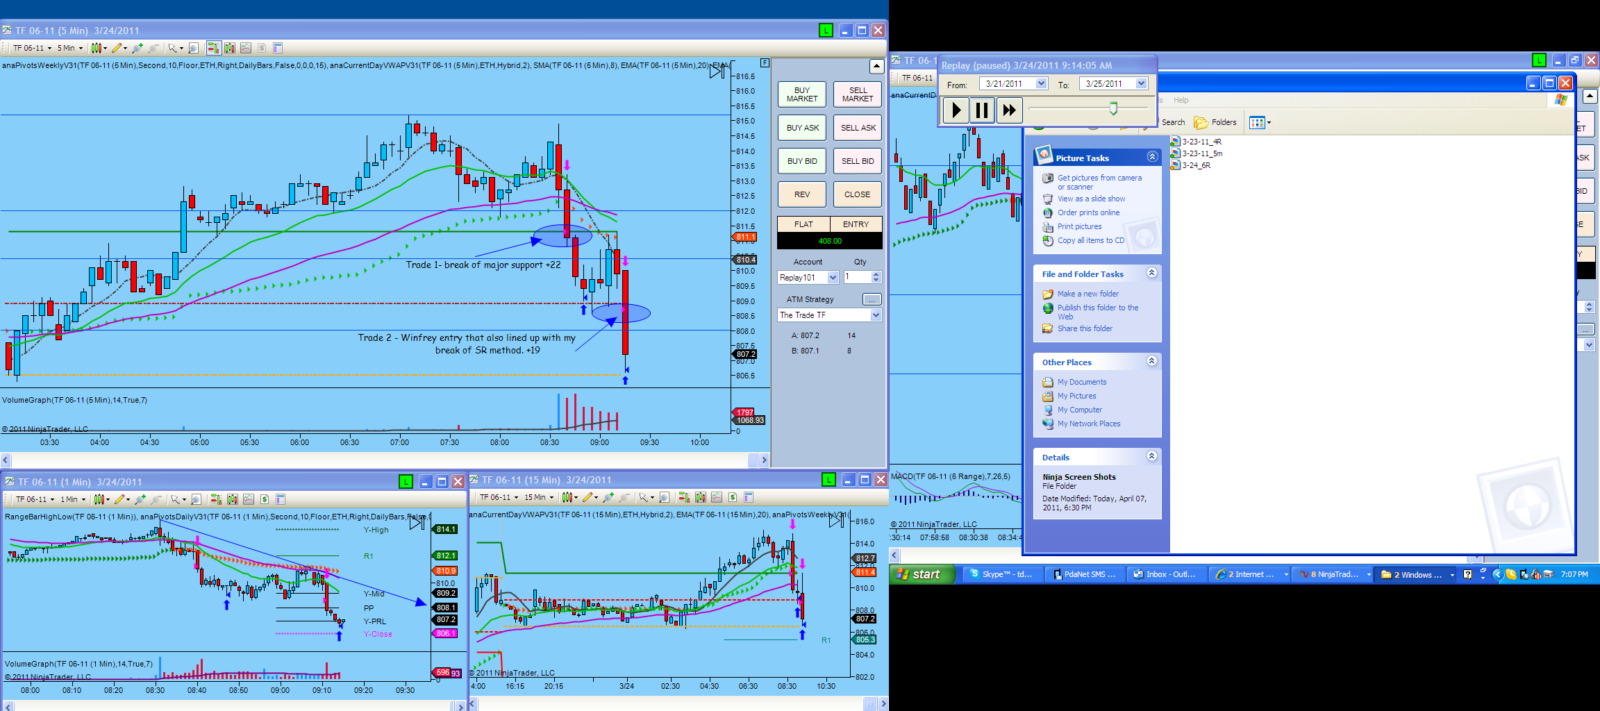The width and height of the screenshot is (1600, 711).
Task: Open chart style selector in 1 Min chart
Action: click(101, 499)
